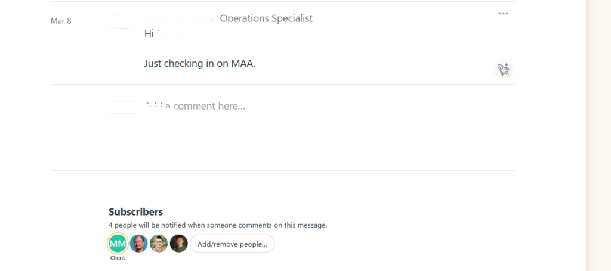611x271 pixels.
Task: Click the "4 people will be notified" notice
Action: pos(217,225)
